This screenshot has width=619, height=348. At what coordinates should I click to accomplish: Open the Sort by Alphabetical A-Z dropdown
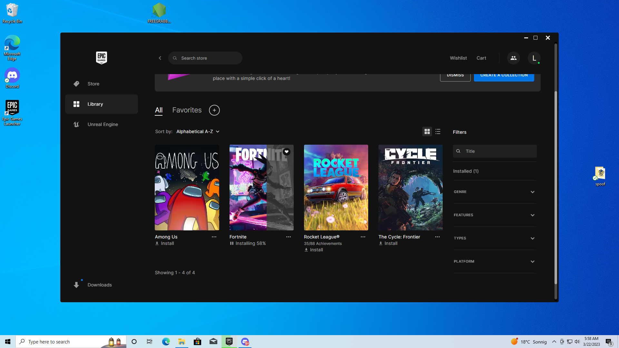pos(198,131)
